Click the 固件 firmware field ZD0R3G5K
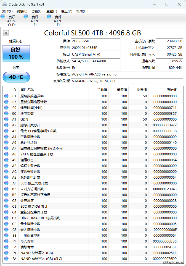Image resolution: width=186 pixels, height=266 pixels. 96,41
